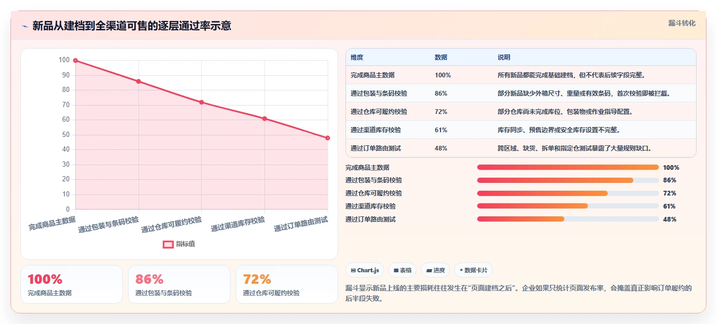
Task: Click the chart data point at value 72
Action: [x=202, y=102]
